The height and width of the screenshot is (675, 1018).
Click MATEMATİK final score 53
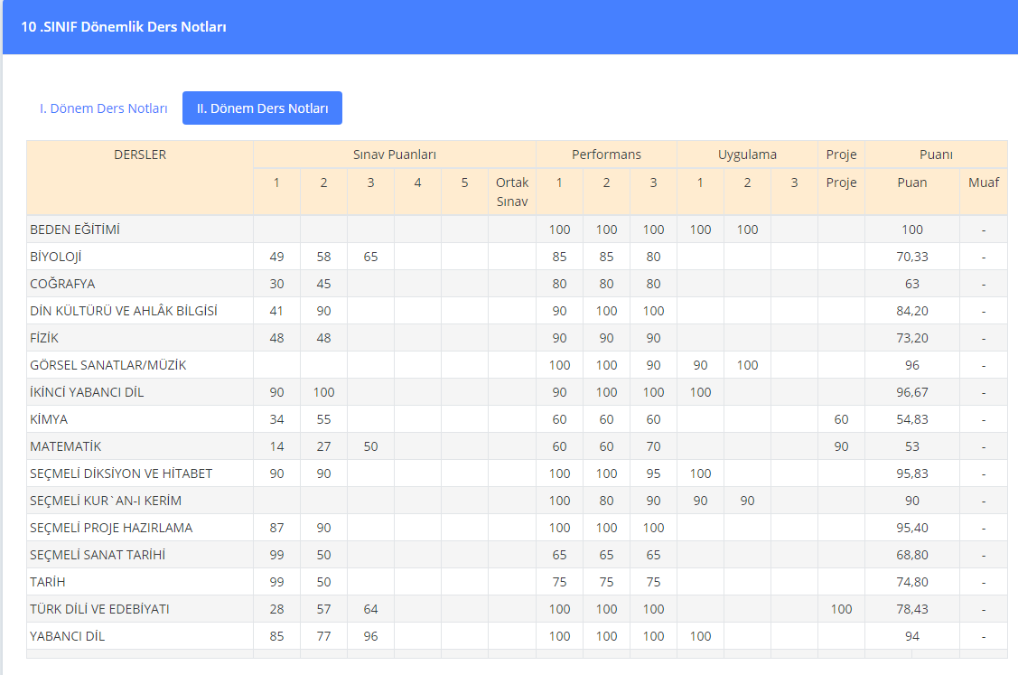pos(912,446)
